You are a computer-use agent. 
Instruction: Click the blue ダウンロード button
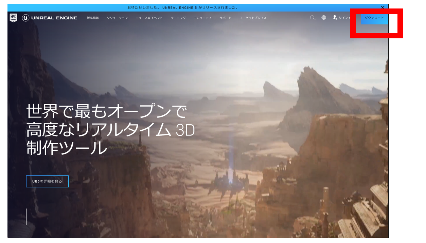coord(374,18)
